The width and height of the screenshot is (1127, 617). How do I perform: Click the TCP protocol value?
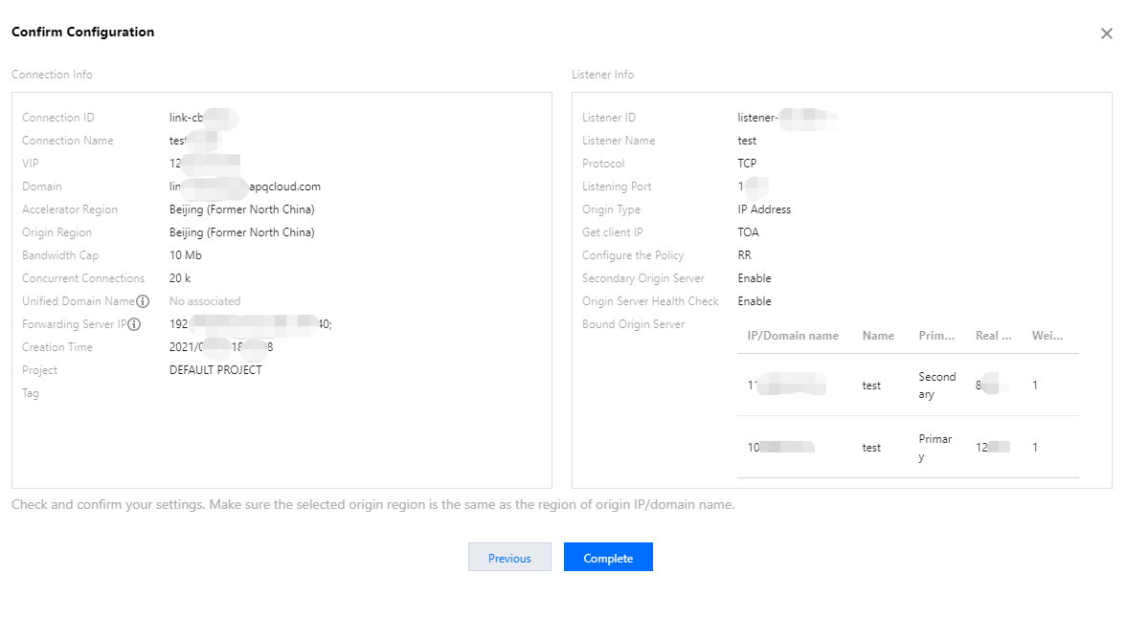click(747, 164)
